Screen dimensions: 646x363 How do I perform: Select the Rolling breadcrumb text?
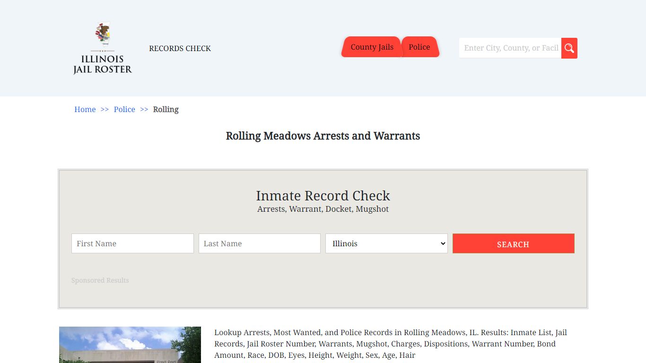[x=166, y=109]
